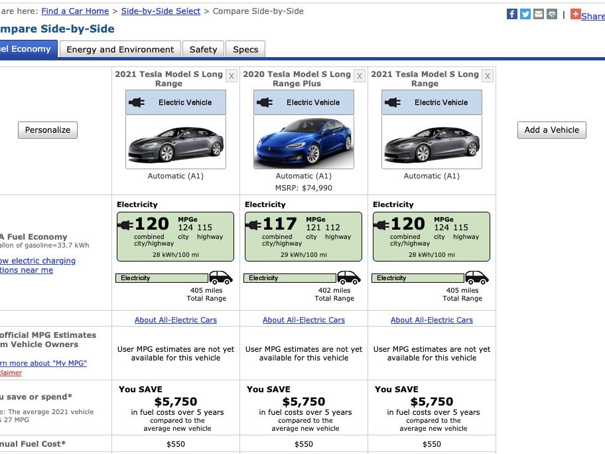Open the red plus Share icon
The width and height of the screenshot is (605, 454).
(x=576, y=15)
